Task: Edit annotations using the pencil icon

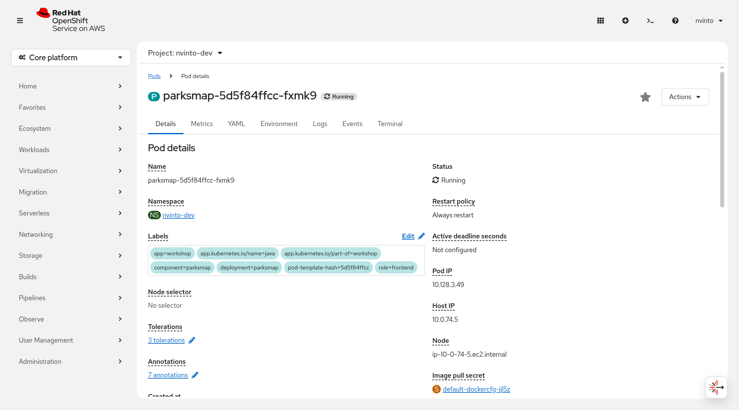Action: [x=195, y=375]
